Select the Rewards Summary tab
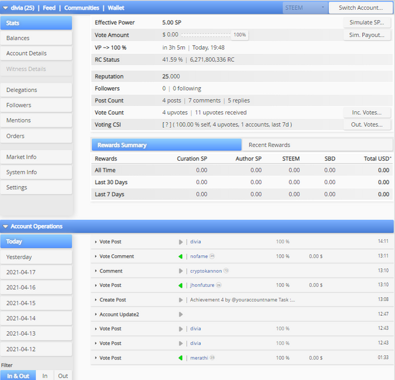 click(167, 145)
